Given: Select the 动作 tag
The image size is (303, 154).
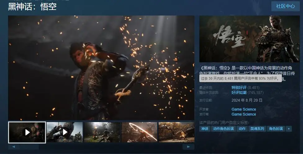Looking at the screenshot, I should click(x=242, y=129).
